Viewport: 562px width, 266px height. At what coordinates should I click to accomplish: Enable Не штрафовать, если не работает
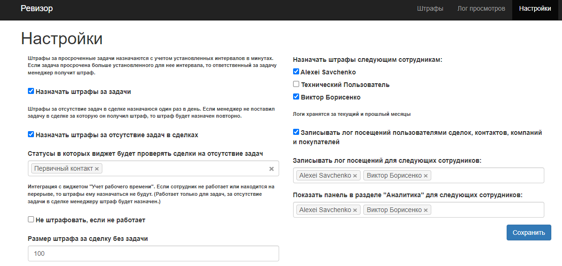[x=31, y=219]
